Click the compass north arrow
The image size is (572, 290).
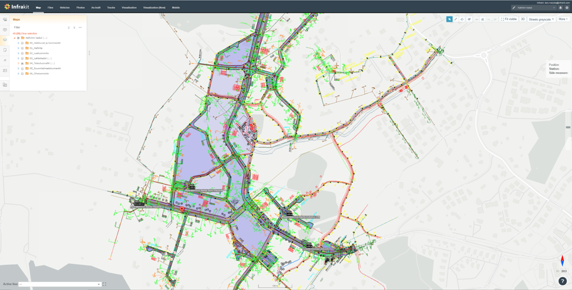point(562,261)
